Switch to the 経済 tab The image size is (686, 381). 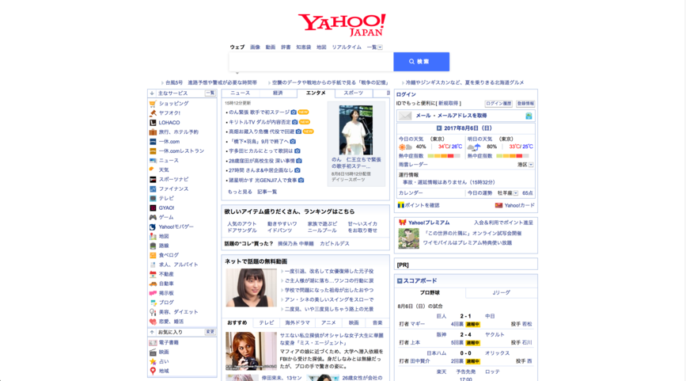tap(278, 93)
